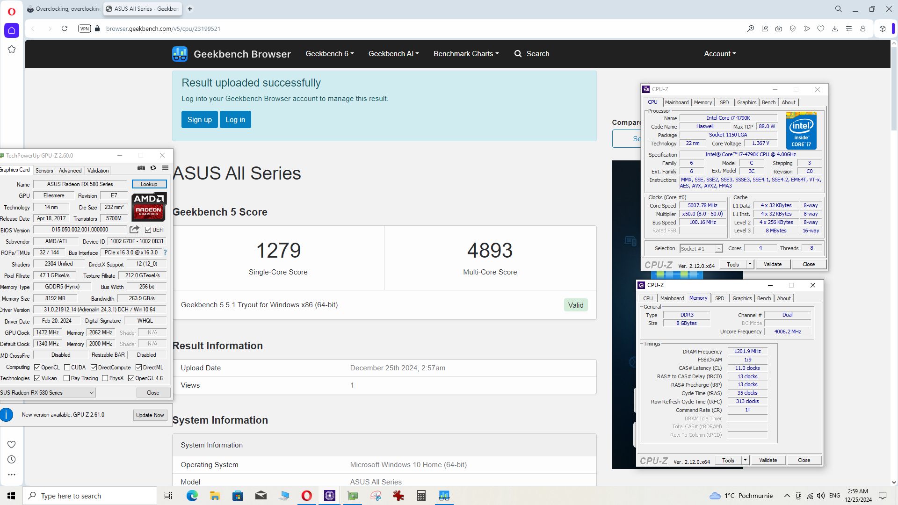Open the Account dropdown menu
Viewport: 898px width, 505px height.
[x=720, y=54]
